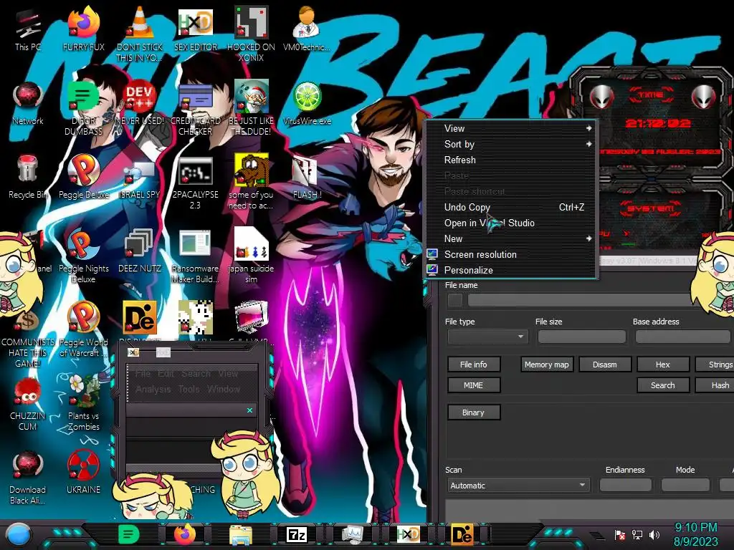Select Screen resolution from context menu
This screenshot has height=550, width=734.
[x=512, y=254]
